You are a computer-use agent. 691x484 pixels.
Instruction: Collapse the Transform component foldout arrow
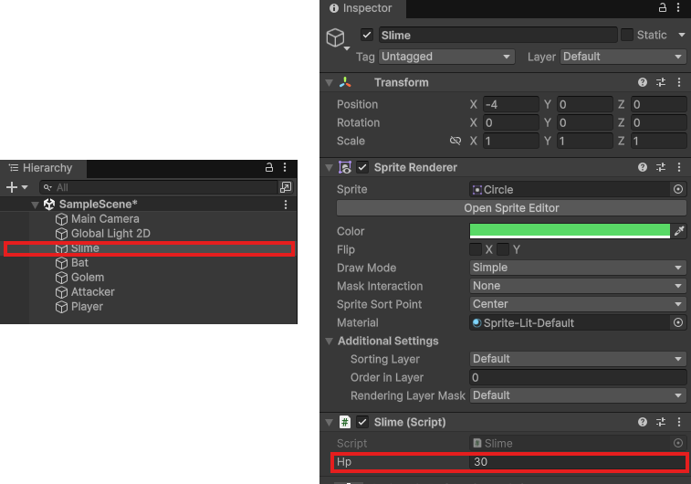pos(329,82)
